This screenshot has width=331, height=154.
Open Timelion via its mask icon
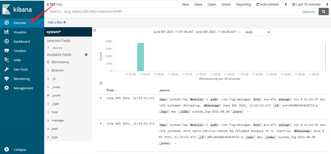tap(6, 51)
